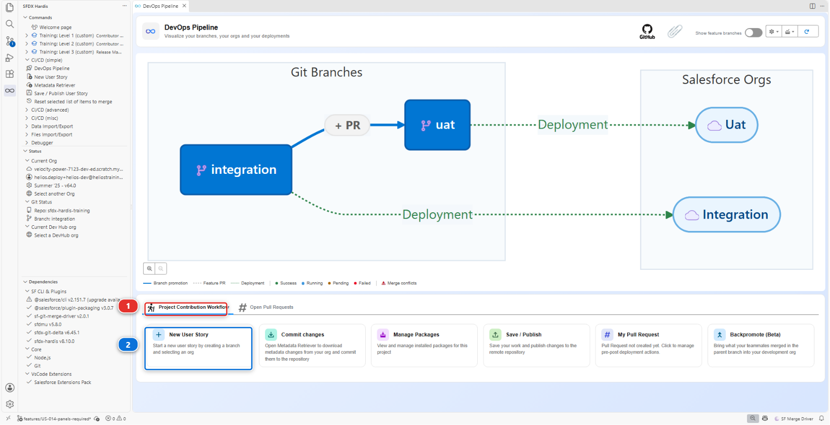Click the Uat org node
830x425 pixels.
coord(726,125)
